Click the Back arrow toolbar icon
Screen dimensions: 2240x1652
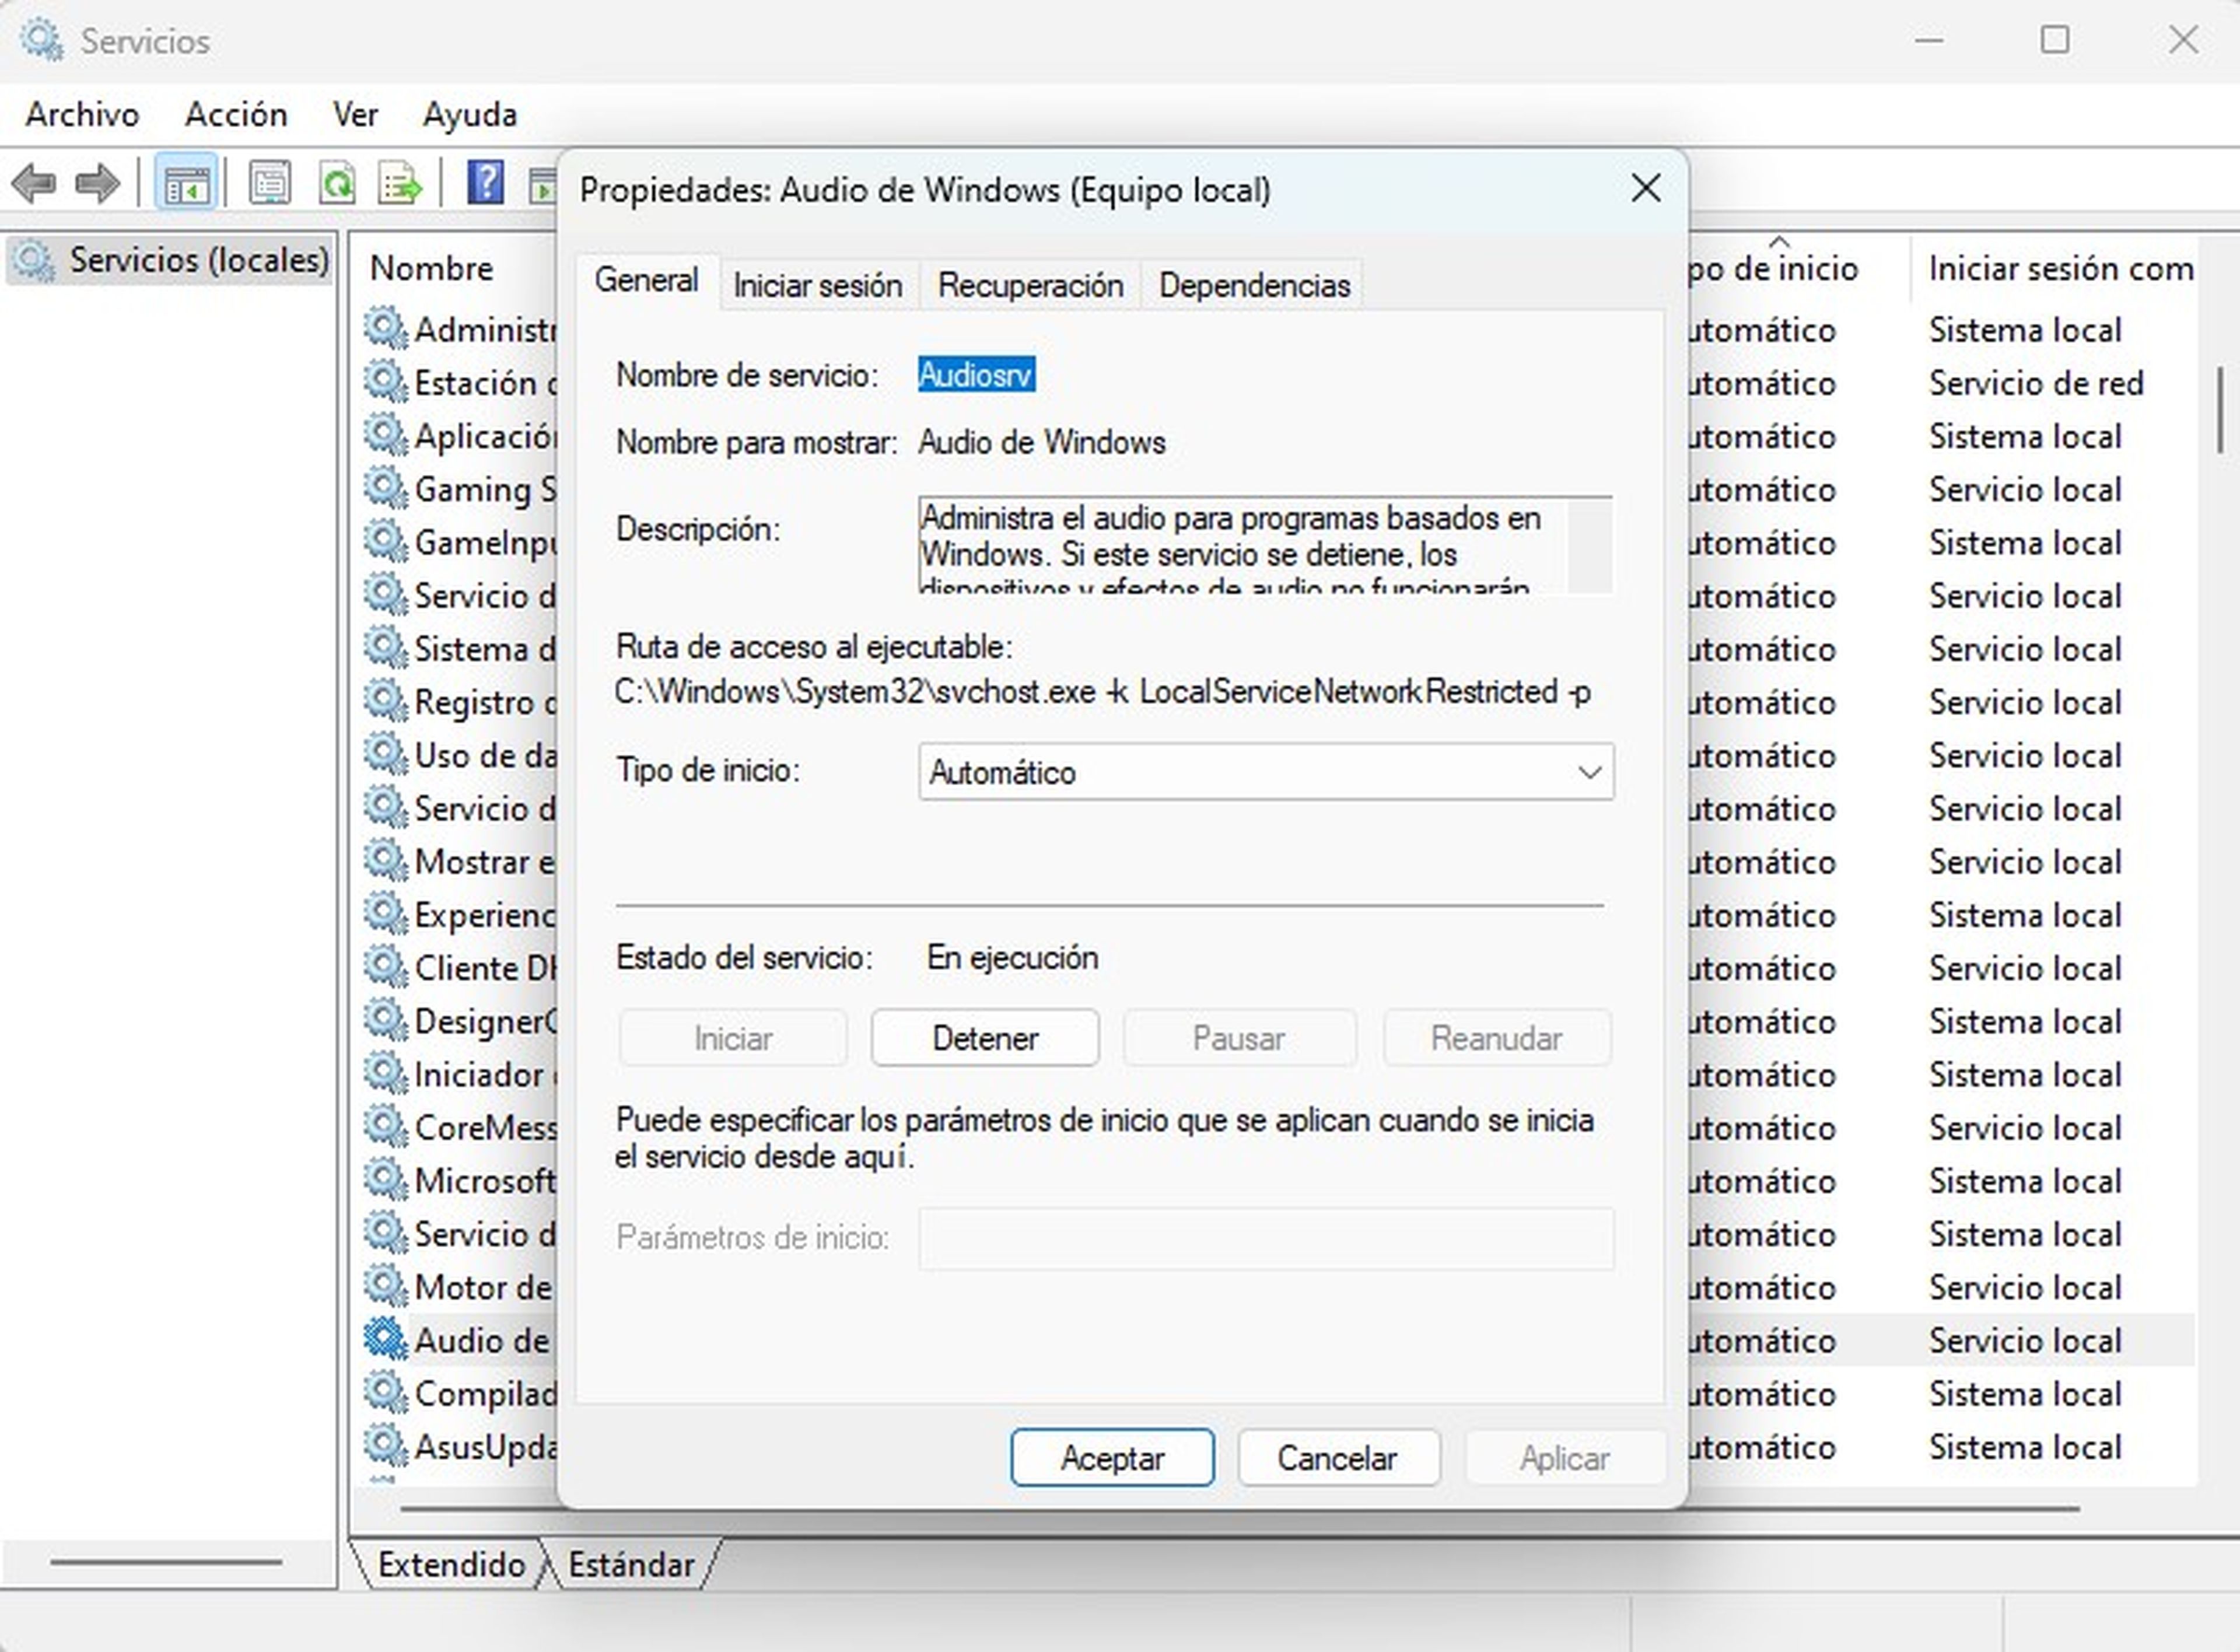click(x=33, y=183)
